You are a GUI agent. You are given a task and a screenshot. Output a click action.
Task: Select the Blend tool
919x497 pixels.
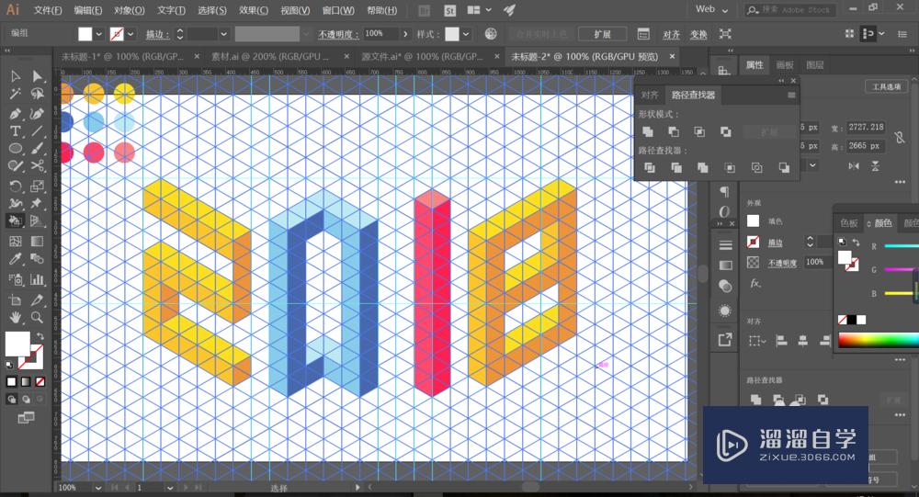click(38, 258)
